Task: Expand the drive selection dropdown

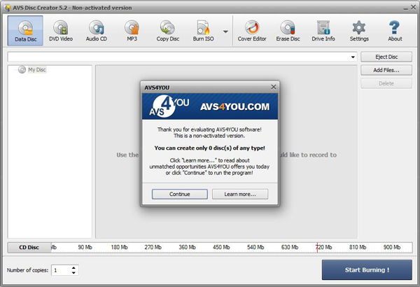Action: click(x=353, y=57)
